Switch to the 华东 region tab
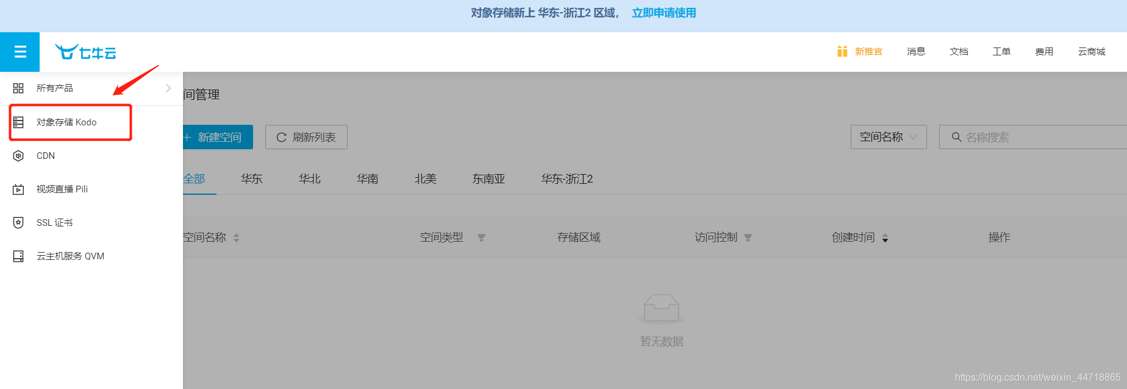 [x=252, y=179]
